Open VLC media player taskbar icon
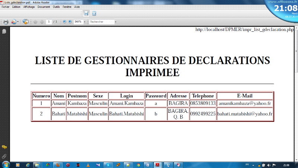The width and height of the screenshot is (298, 168). coord(88,165)
